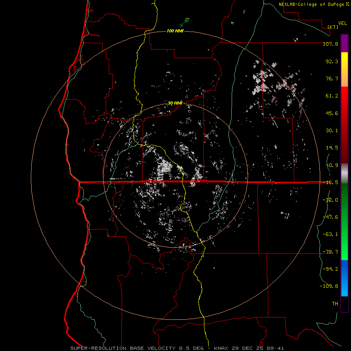351x351 pixels.
Task: Click the -94.2 legend value
Action: click(330, 269)
